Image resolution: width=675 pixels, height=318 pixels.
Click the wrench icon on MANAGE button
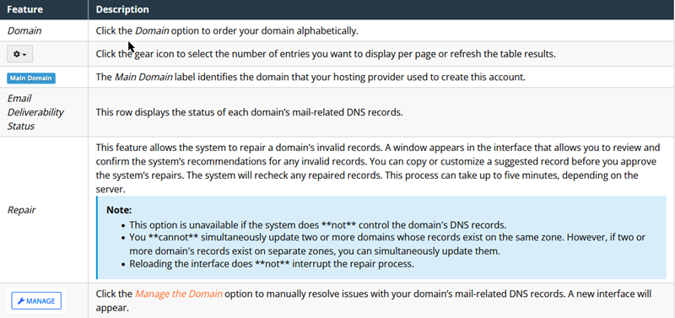click(20, 301)
